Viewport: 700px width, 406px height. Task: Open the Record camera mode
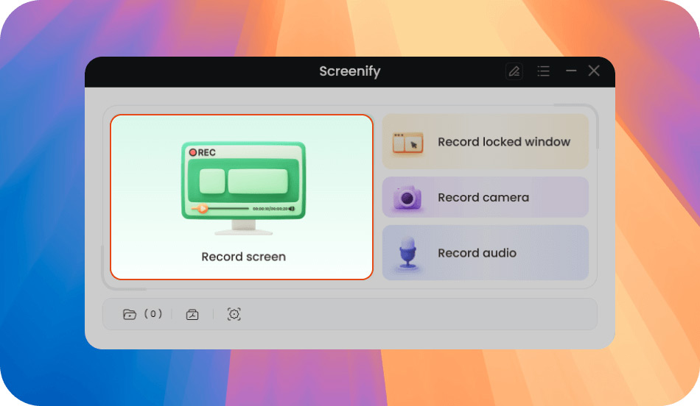486,197
